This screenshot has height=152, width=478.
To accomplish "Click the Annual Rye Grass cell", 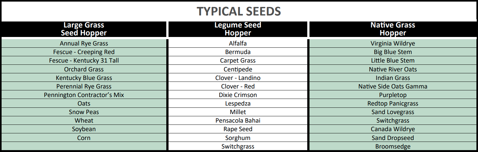I will 84,44.
